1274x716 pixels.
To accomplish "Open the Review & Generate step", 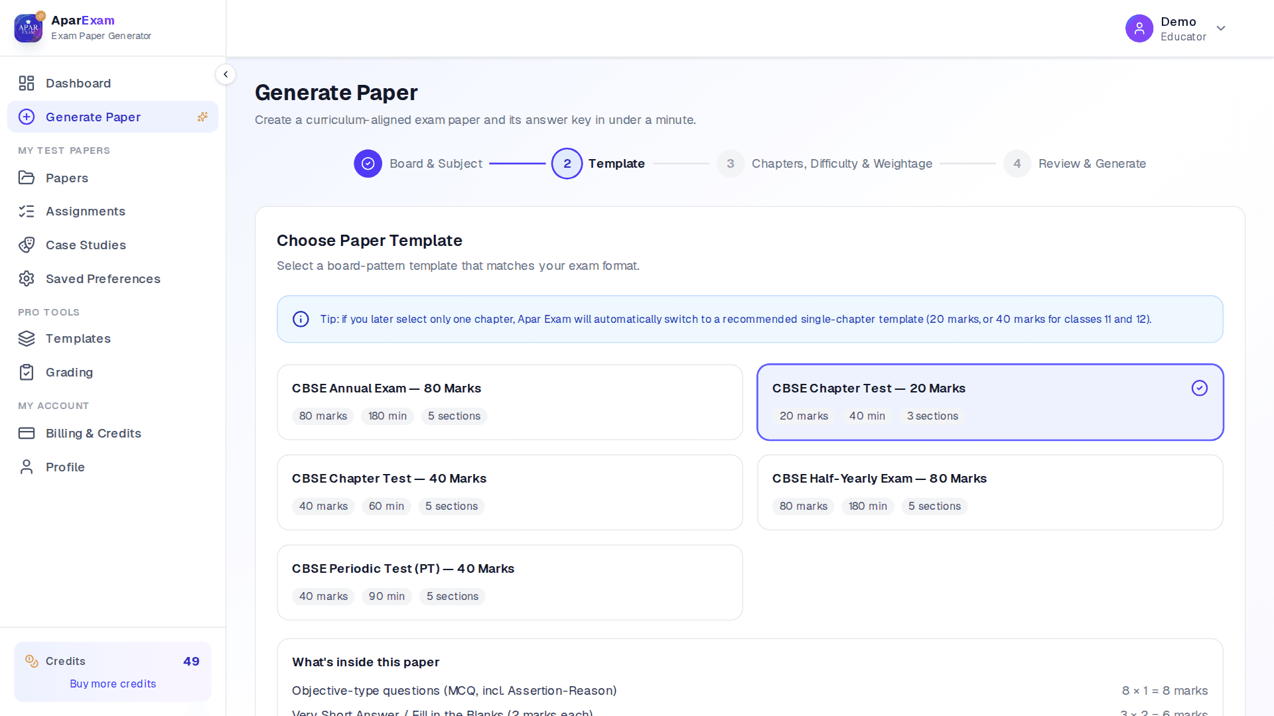I will pyautogui.click(x=1075, y=164).
